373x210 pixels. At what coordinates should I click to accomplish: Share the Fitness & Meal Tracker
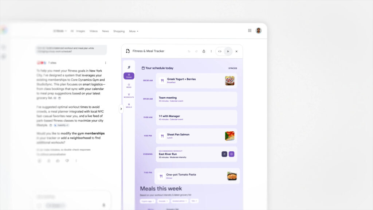(204, 51)
